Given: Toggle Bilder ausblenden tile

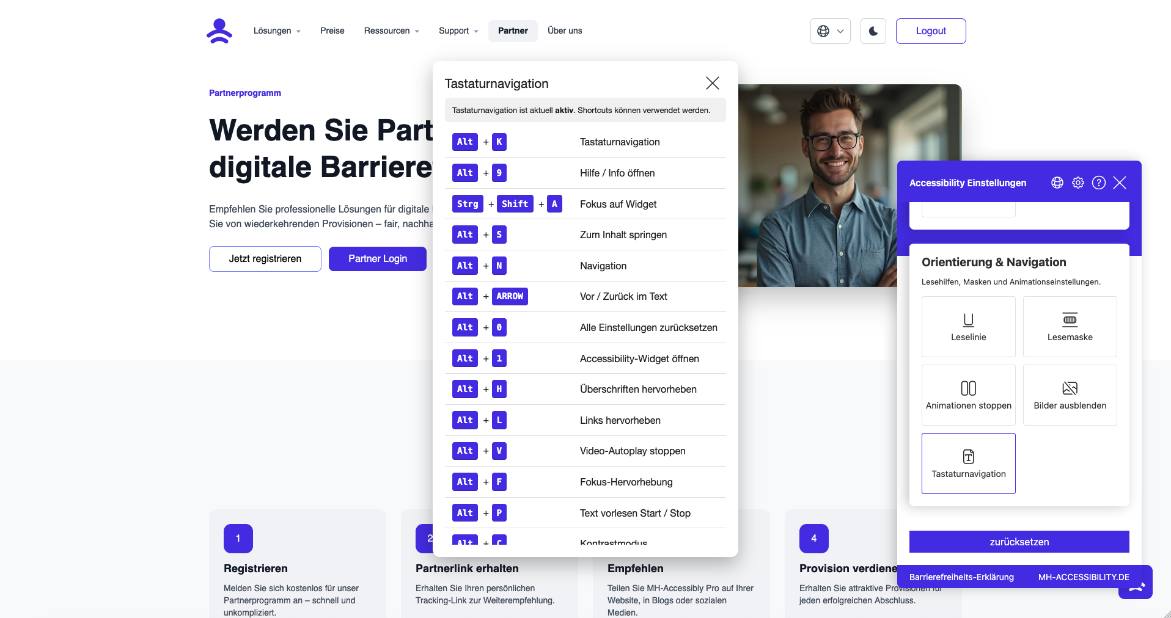Looking at the screenshot, I should pyautogui.click(x=1070, y=395).
